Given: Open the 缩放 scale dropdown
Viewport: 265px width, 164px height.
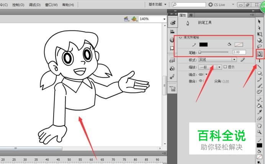Looking at the screenshot, I should (x=210, y=67).
